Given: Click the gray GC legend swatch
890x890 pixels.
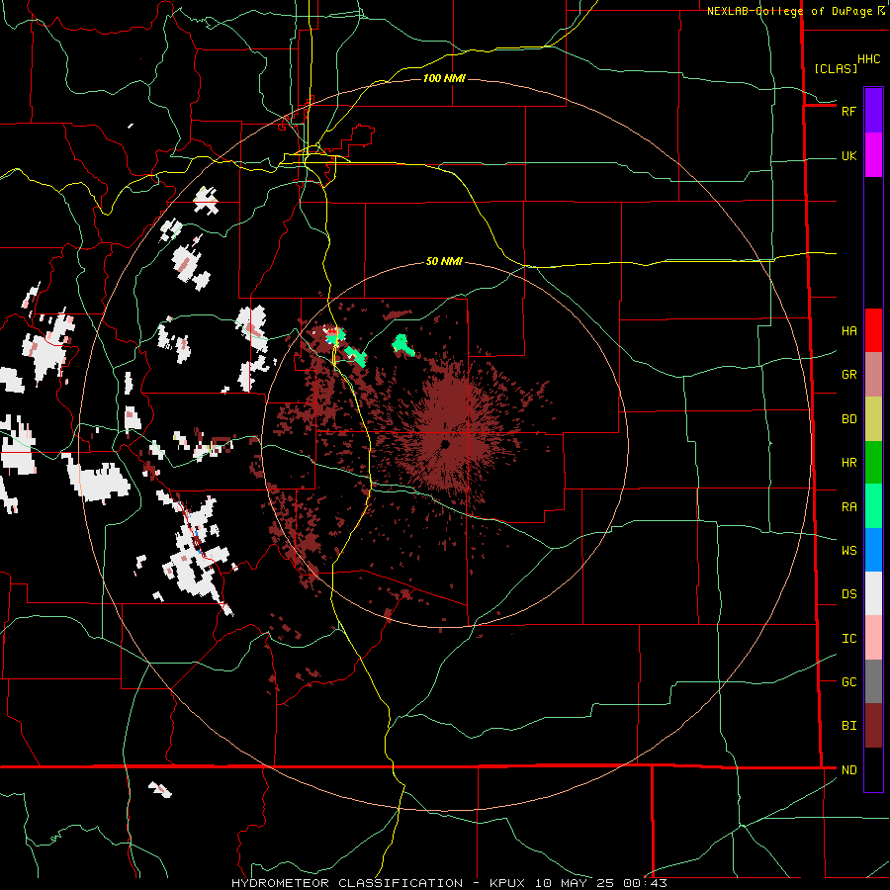Looking at the screenshot, I should (873, 681).
